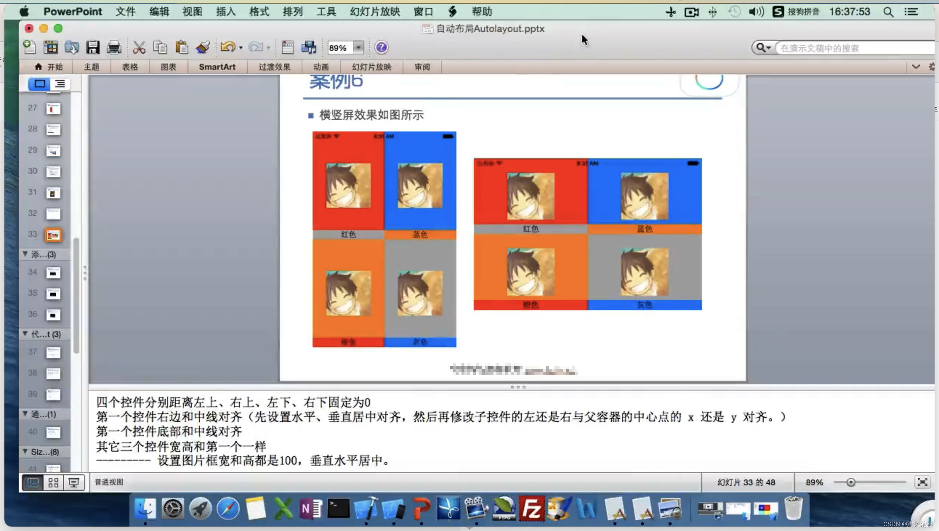Image resolution: width=939 pixels, height=531 pixels.
Task: Open Trash in the Dock
Action: tap(793, 508)
